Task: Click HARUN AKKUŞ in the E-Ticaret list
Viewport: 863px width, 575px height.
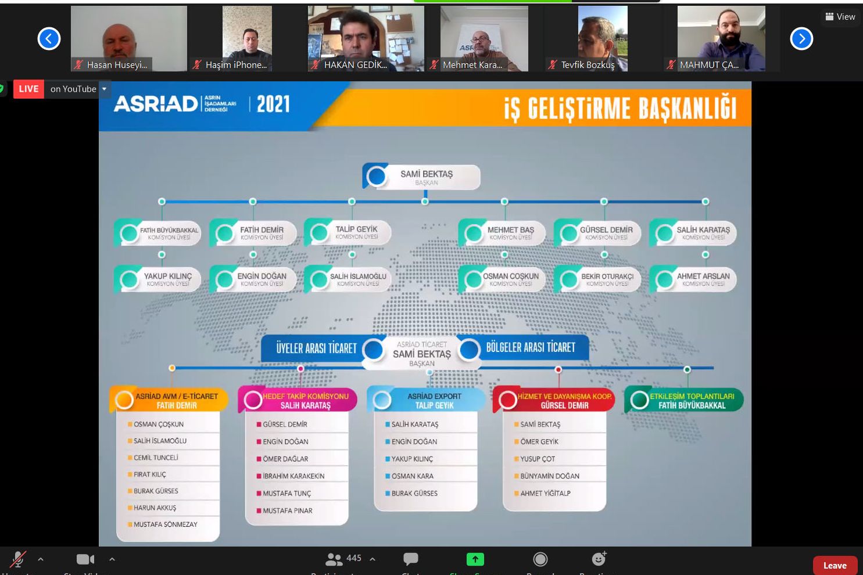Action: tap(155, 508)
